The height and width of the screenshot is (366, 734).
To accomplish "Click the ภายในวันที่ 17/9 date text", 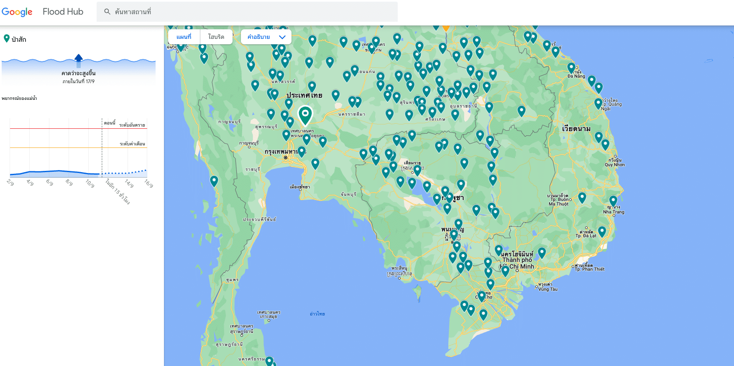I will (x=79, y=81).
